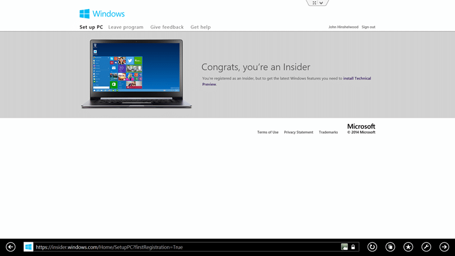The image size is (455, 256).
Task: Click the Microsoft logo in footer
Action: pyautogui.click(x=361, y=126)
